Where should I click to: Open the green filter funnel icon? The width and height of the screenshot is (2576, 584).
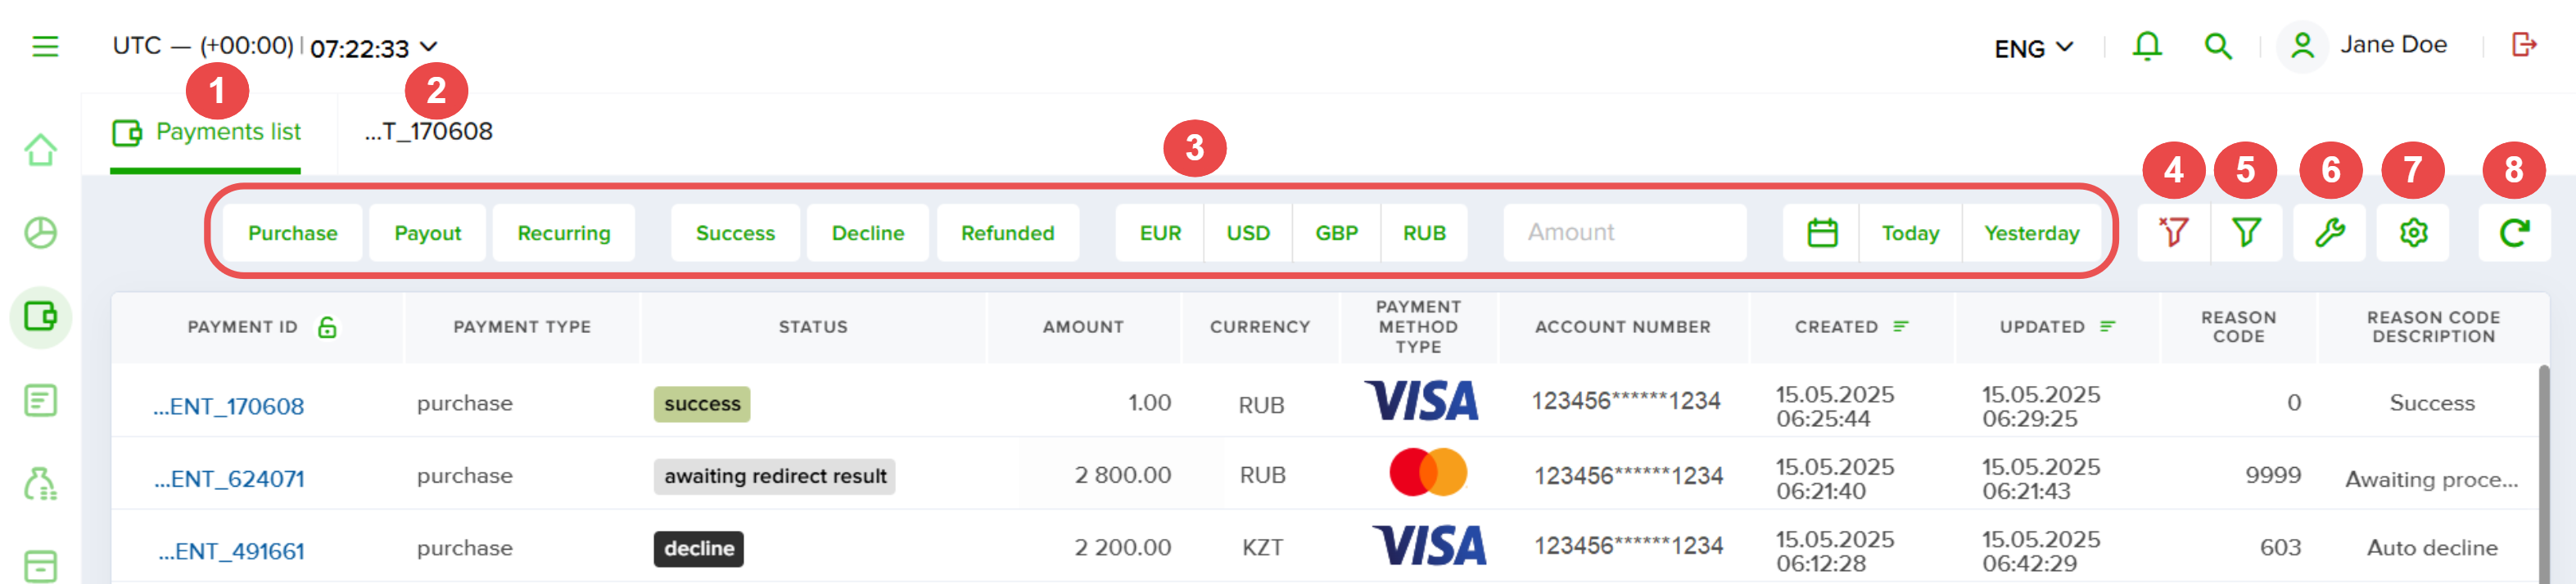(2246, 232)
